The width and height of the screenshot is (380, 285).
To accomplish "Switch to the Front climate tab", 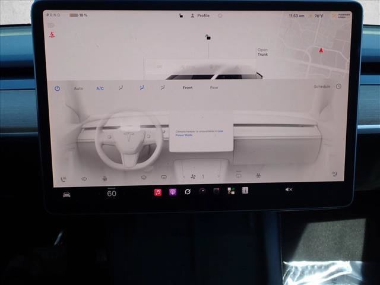I will 188,87.
